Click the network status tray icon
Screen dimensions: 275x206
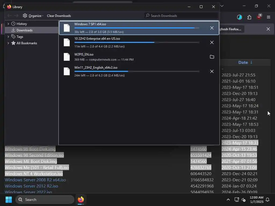tap(237, 200)
